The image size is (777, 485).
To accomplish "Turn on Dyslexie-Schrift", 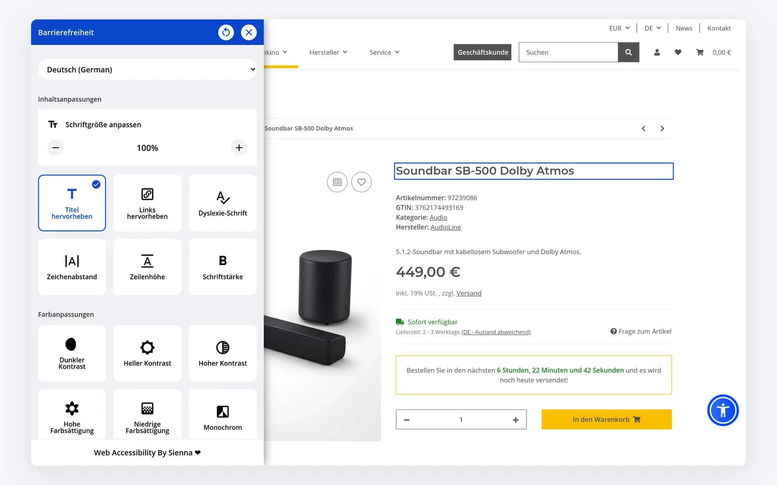I will click(223, 203).
